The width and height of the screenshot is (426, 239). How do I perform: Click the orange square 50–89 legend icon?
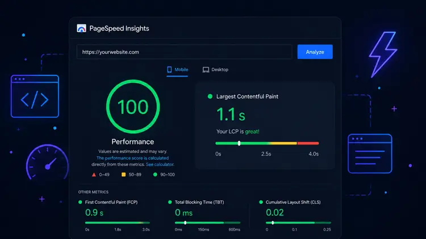point(124,174)
